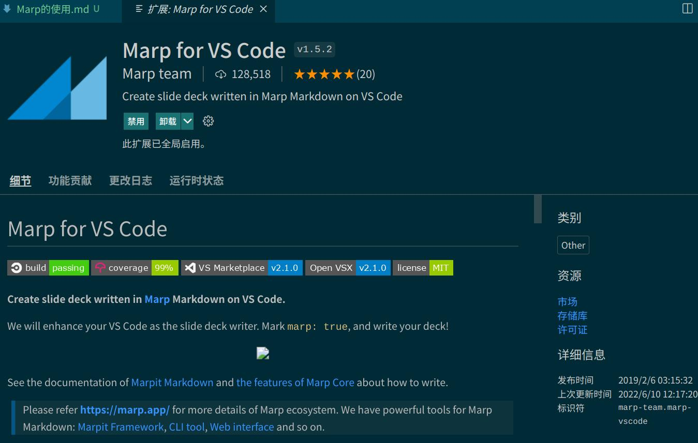Click the version label v1.5.2

click(x=315, y=50)
